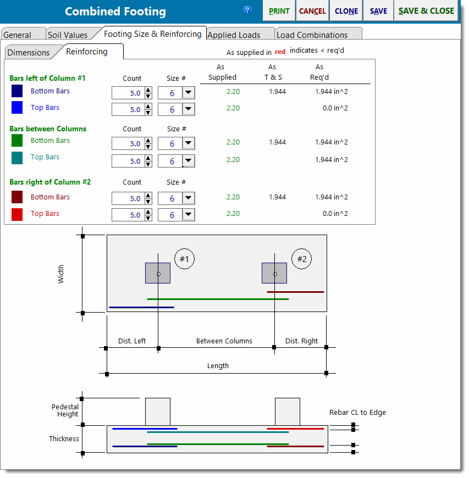Viewport: 469px width, 478px height.
Task: Click SAVE & CLOSE button
Action: tap(426, 11)
